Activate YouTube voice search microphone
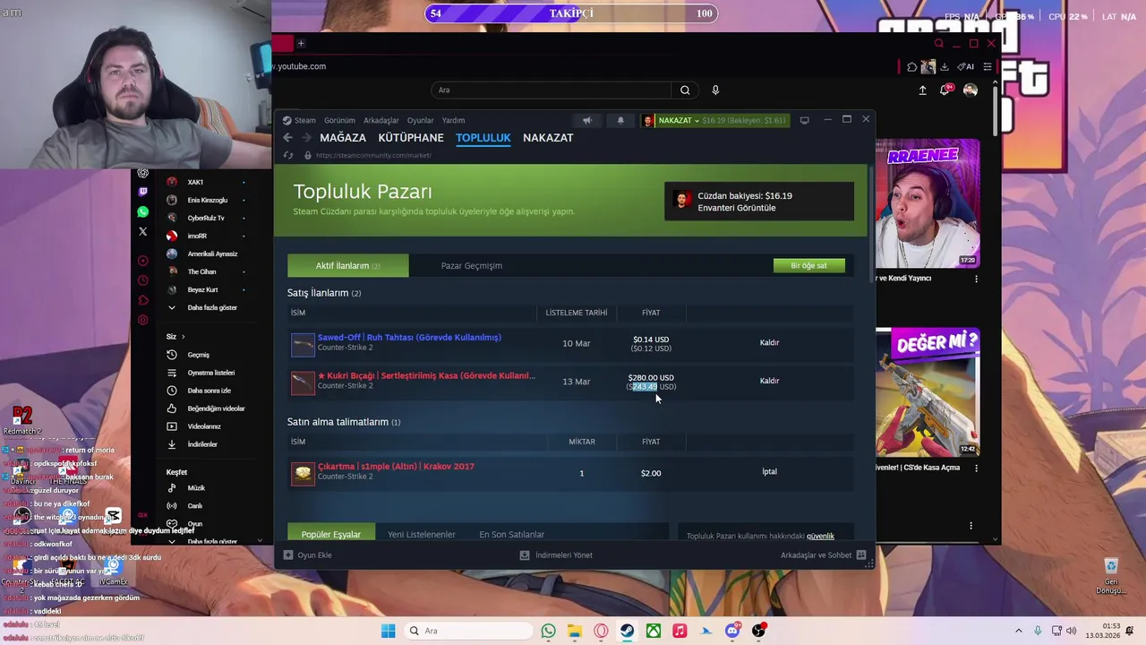This screenshot has width=1146, height=645. (x=715, y=90)
